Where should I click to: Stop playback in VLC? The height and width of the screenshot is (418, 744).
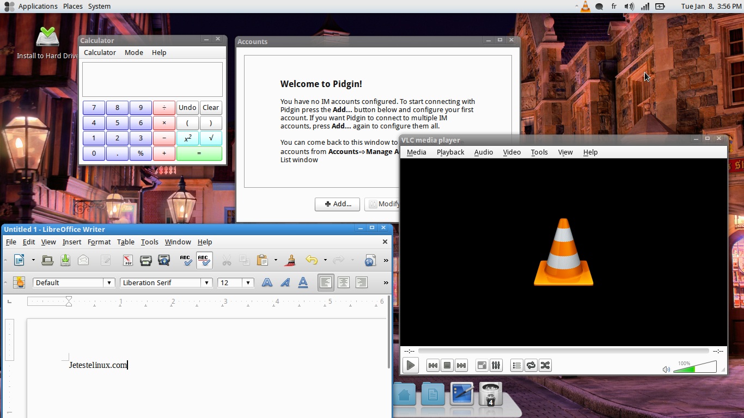point(447,366)
